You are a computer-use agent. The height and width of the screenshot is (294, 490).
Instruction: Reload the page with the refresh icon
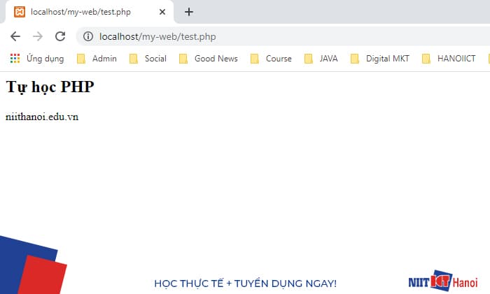[60, 36]
